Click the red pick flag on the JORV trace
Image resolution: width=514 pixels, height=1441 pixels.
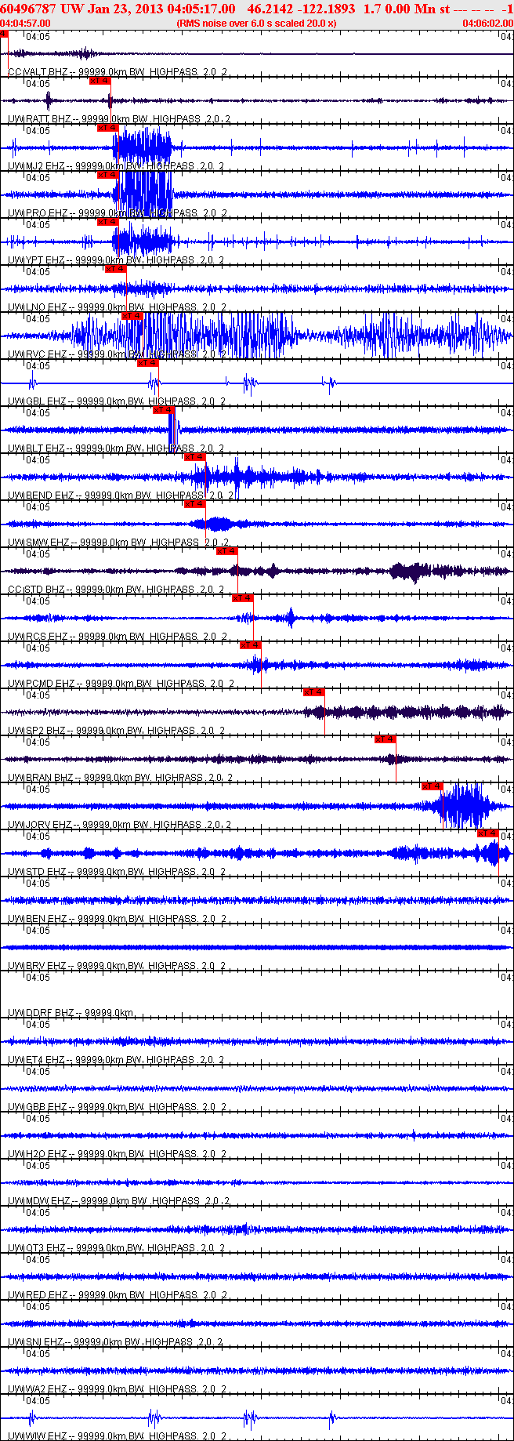pyautogui.click(x=433, y=786)
